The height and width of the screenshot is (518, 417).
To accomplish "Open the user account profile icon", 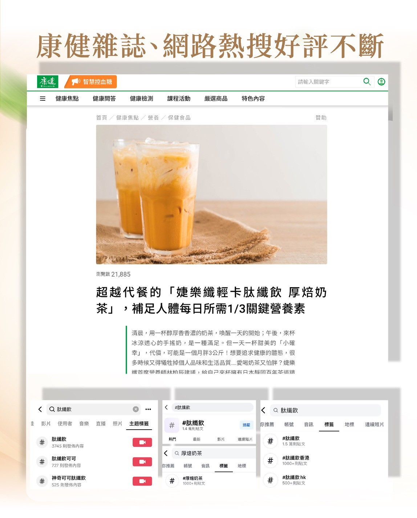I will (x=381, y=81).
